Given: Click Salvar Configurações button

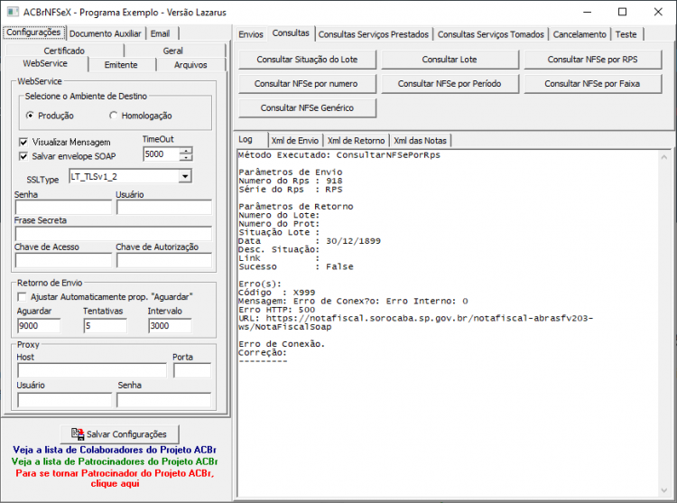Looking at the screenshot, I should [119, 434].
